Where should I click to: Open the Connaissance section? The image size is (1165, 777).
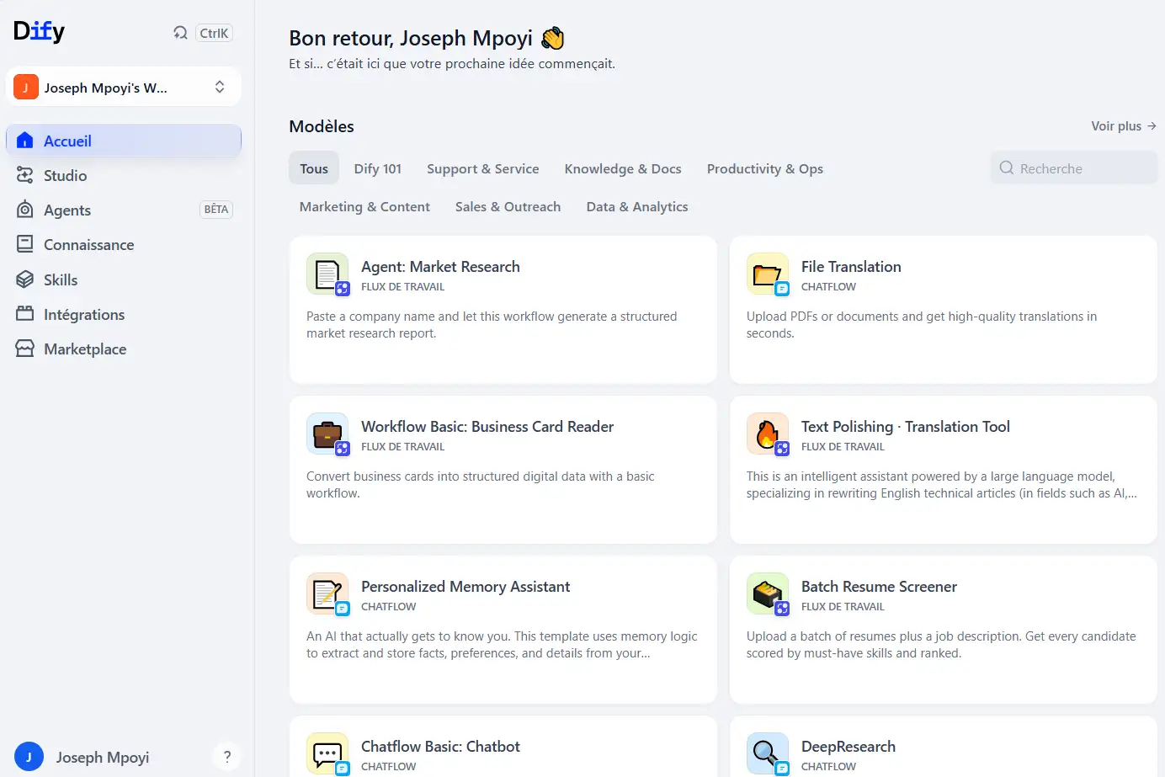(124, 244)
